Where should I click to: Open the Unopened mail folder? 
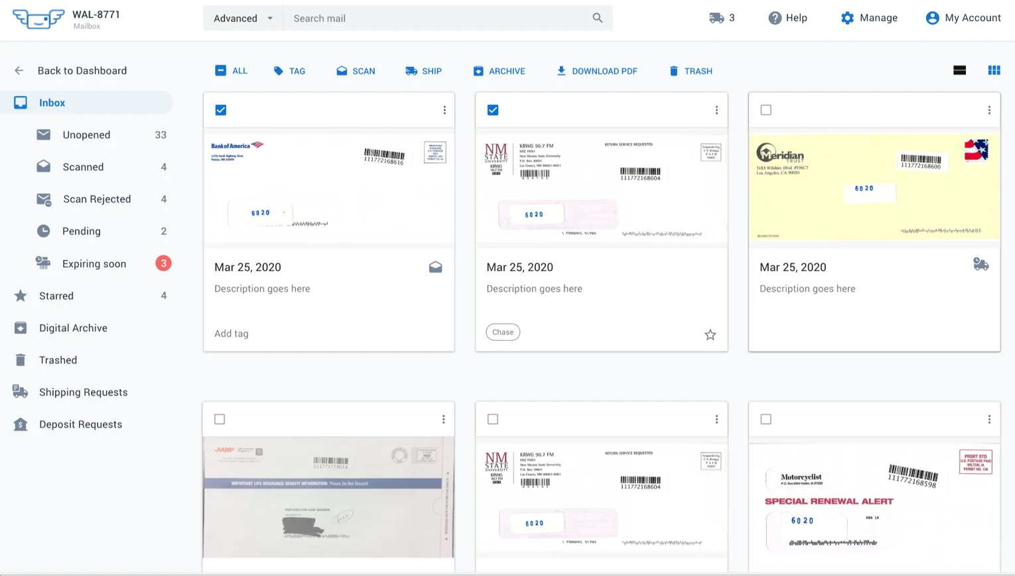[x=87, y=135]
